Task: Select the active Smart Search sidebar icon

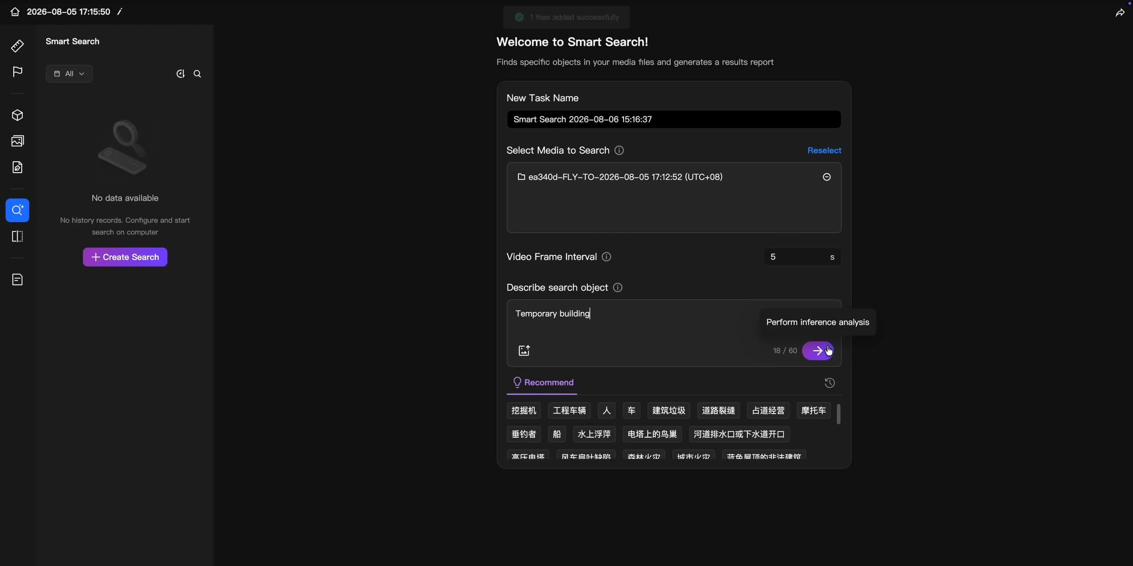Action: pyautogui.click(x=17, y=210)
